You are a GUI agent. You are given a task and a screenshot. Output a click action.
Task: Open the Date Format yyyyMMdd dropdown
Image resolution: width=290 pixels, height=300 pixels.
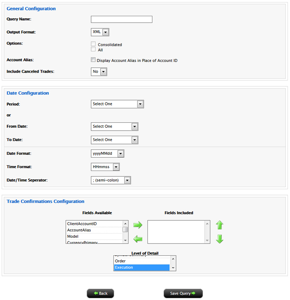[107, 154]
